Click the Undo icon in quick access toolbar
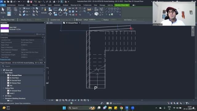This screenshot has height=111, width=197. point(19,2)
